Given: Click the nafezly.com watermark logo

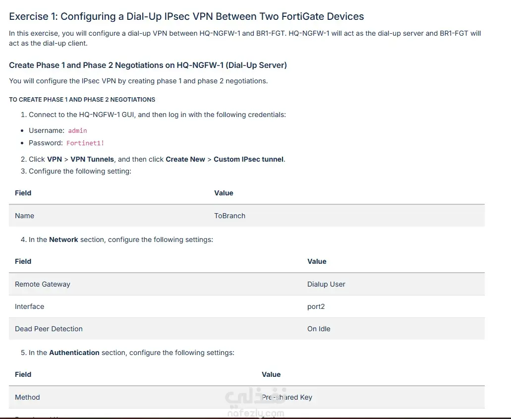Looking at the screenshot, I should tap(255, 404).
